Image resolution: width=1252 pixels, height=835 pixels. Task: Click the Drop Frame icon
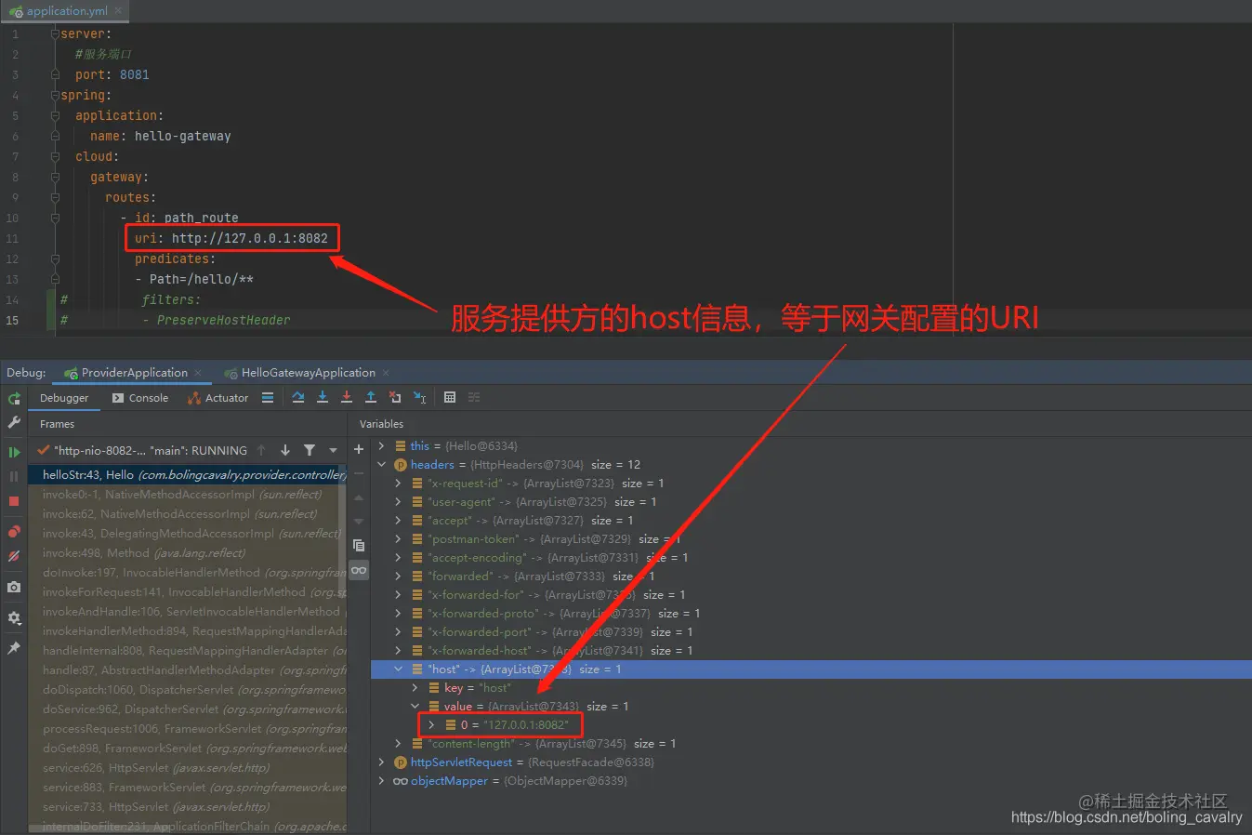(395, 397)
